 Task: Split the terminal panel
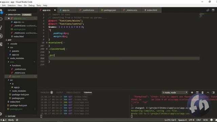coord(197,93)
